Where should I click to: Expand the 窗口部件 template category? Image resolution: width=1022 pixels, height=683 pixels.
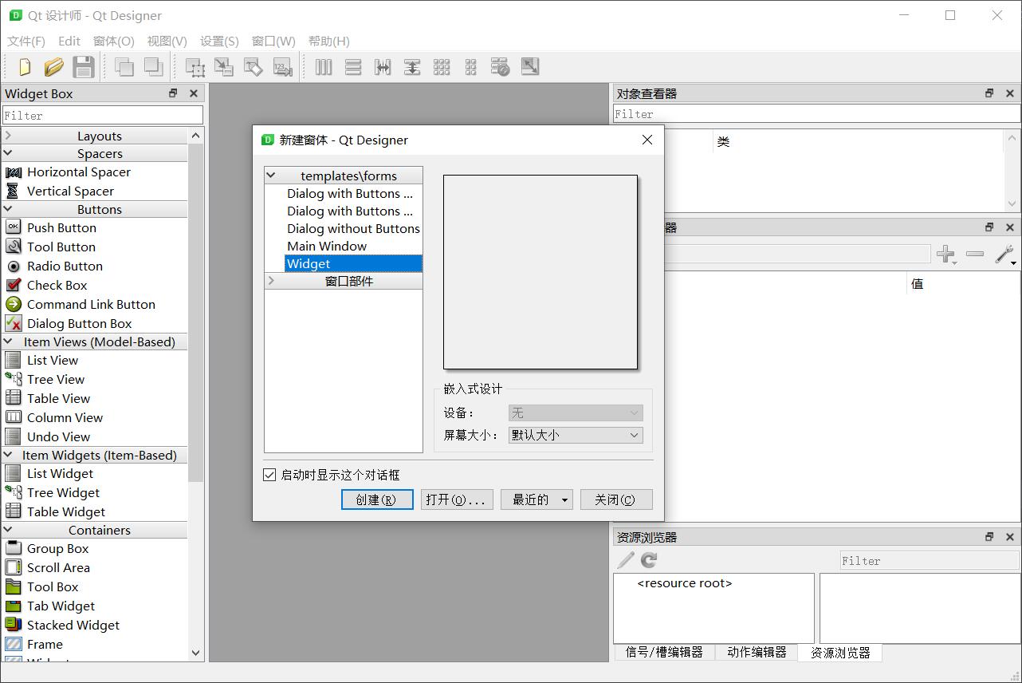(271, 280)
